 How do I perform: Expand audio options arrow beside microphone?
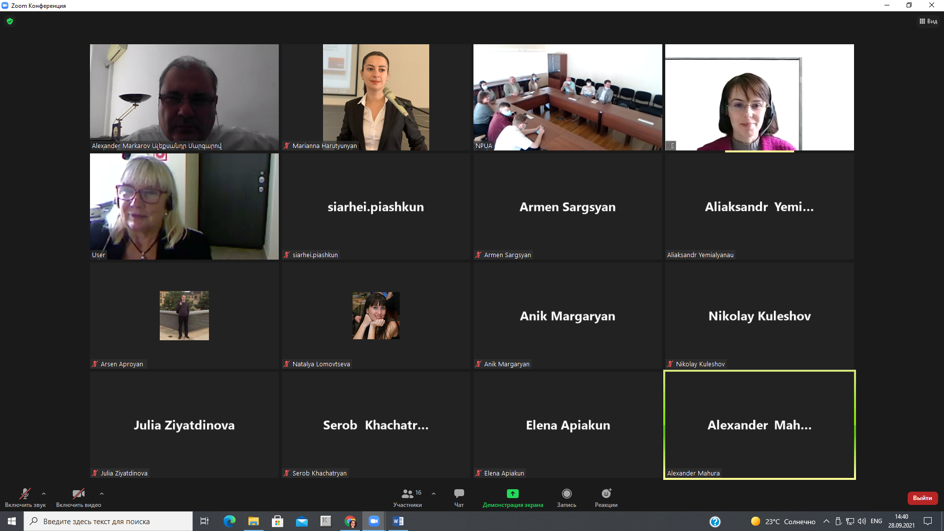(x=44, y=494)
